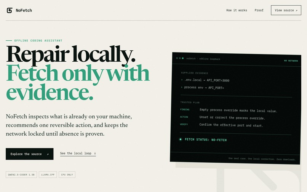Click the LLAMA.CPP tag
This screenshot has height=192, width=307.
[x=48, y=174]
